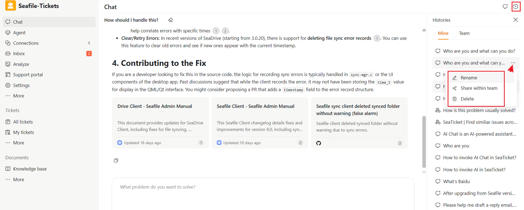Copy the answer using the copy icon
524x210 pixels.
click(x=116, y=160)
